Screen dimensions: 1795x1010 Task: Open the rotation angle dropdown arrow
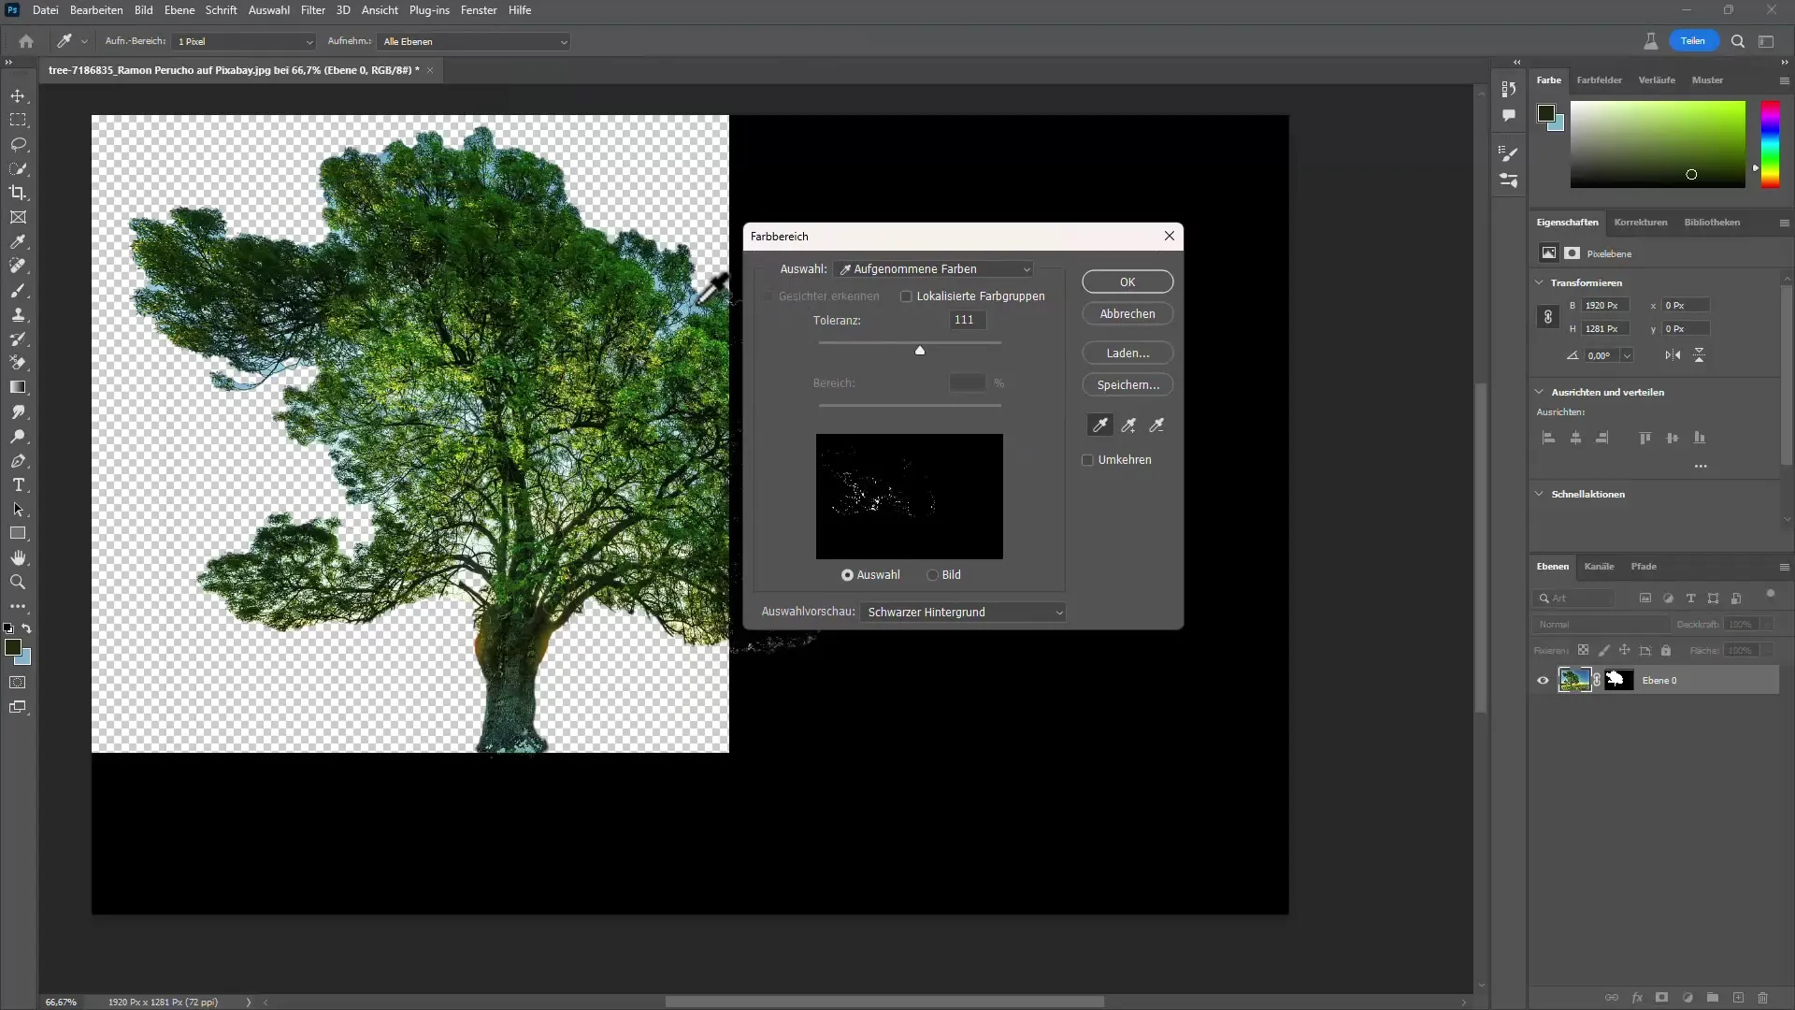(1627, 355)
